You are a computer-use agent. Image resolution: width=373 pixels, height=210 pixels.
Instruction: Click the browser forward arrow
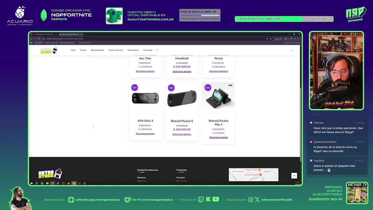[35, 38]
